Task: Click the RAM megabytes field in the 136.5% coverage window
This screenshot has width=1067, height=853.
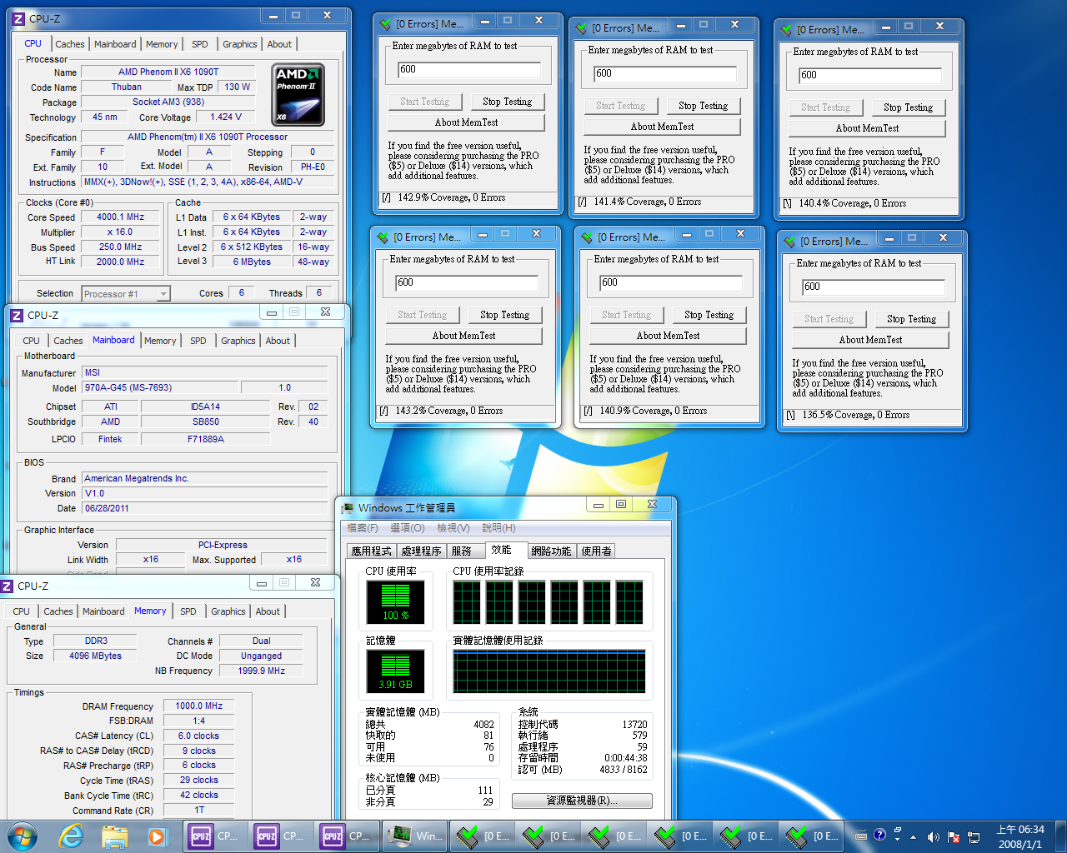Action: (x=873, y=287)
